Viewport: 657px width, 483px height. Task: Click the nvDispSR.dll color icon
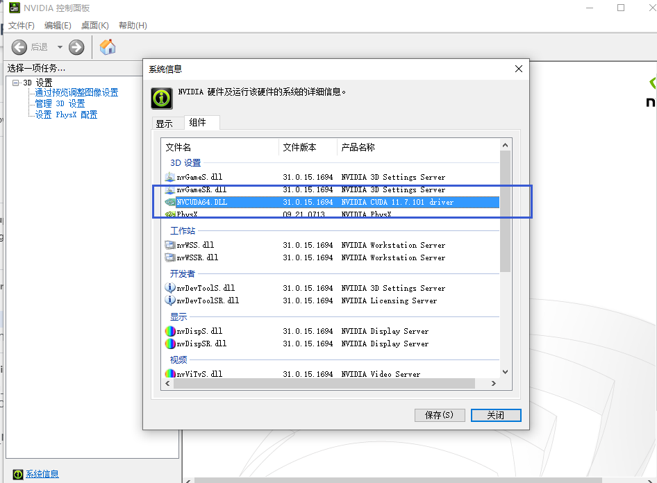pos(169,344)
